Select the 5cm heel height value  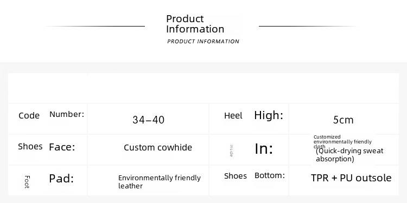(x=343, y=120)
